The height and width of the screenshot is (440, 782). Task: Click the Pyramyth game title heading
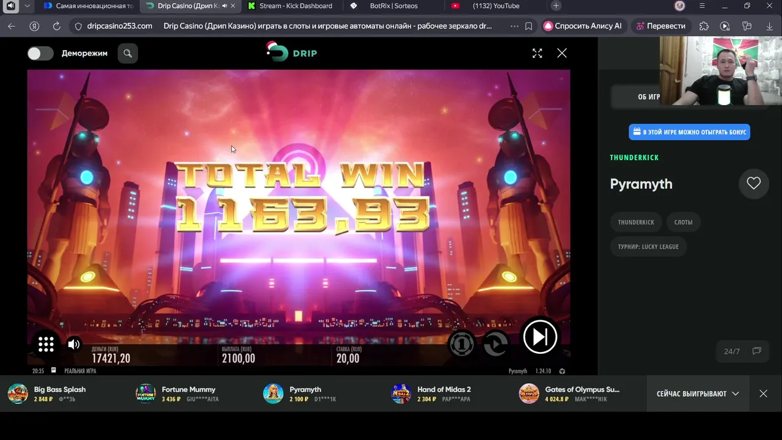[641, 184]
